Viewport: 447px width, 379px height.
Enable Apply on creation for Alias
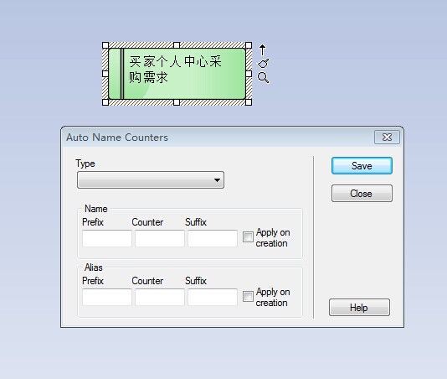[248, 296]
